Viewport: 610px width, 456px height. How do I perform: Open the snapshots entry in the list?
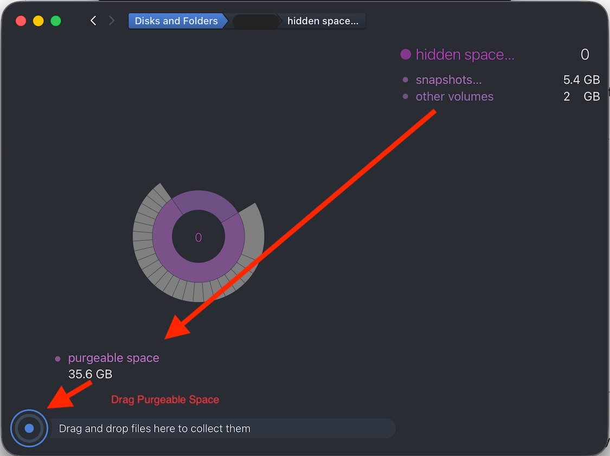pos(448,80)
